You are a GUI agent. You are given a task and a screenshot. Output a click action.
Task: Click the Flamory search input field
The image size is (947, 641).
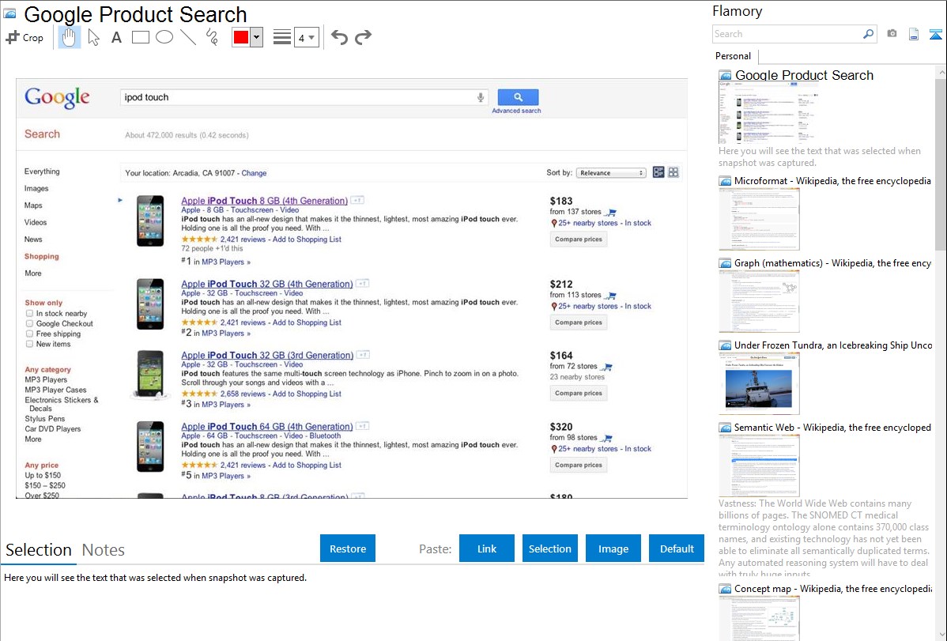coord(787,34)
